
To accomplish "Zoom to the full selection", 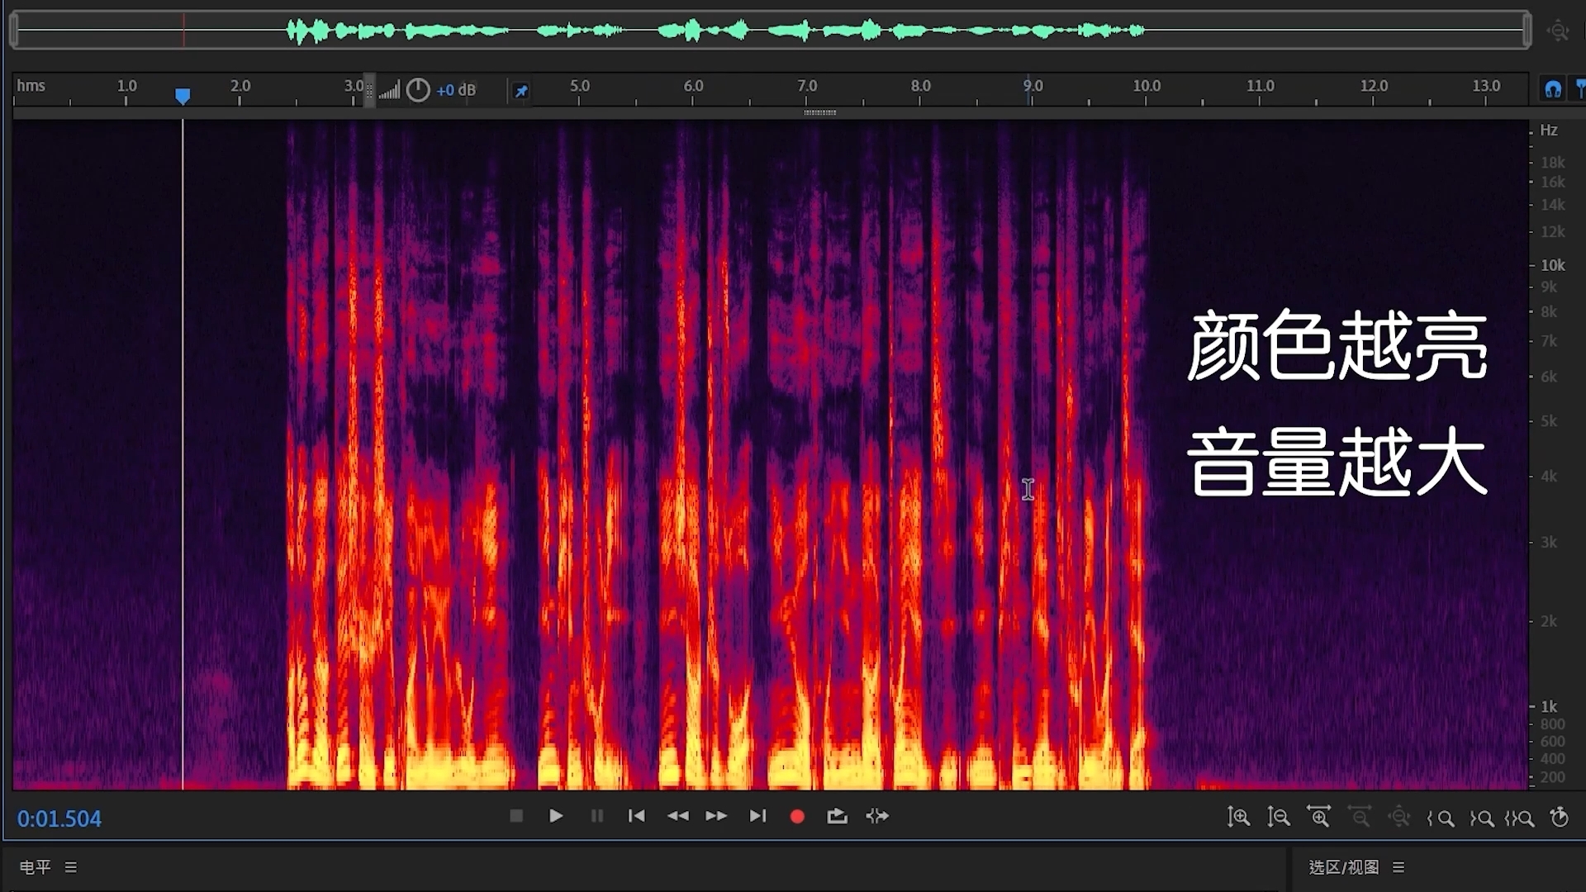I will (1520, 818).
